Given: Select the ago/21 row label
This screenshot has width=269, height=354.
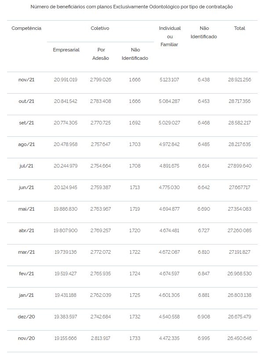Looking at the screenshot, I should 26,145.
